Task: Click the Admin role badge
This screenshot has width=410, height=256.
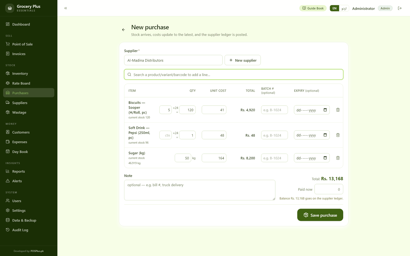Action: pos(385,8)
